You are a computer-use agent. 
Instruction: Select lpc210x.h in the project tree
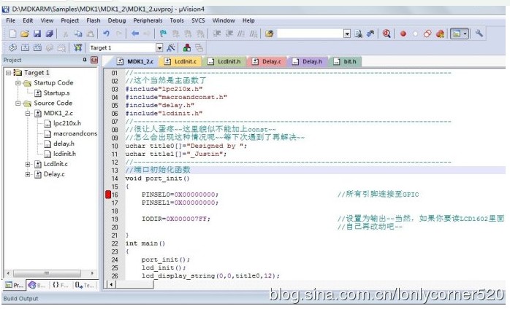pyautogui.click(x=67, y=123)
